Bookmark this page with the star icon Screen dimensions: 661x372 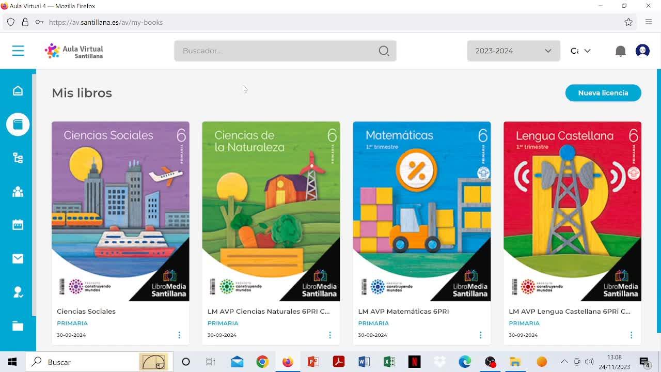point(628,22)
